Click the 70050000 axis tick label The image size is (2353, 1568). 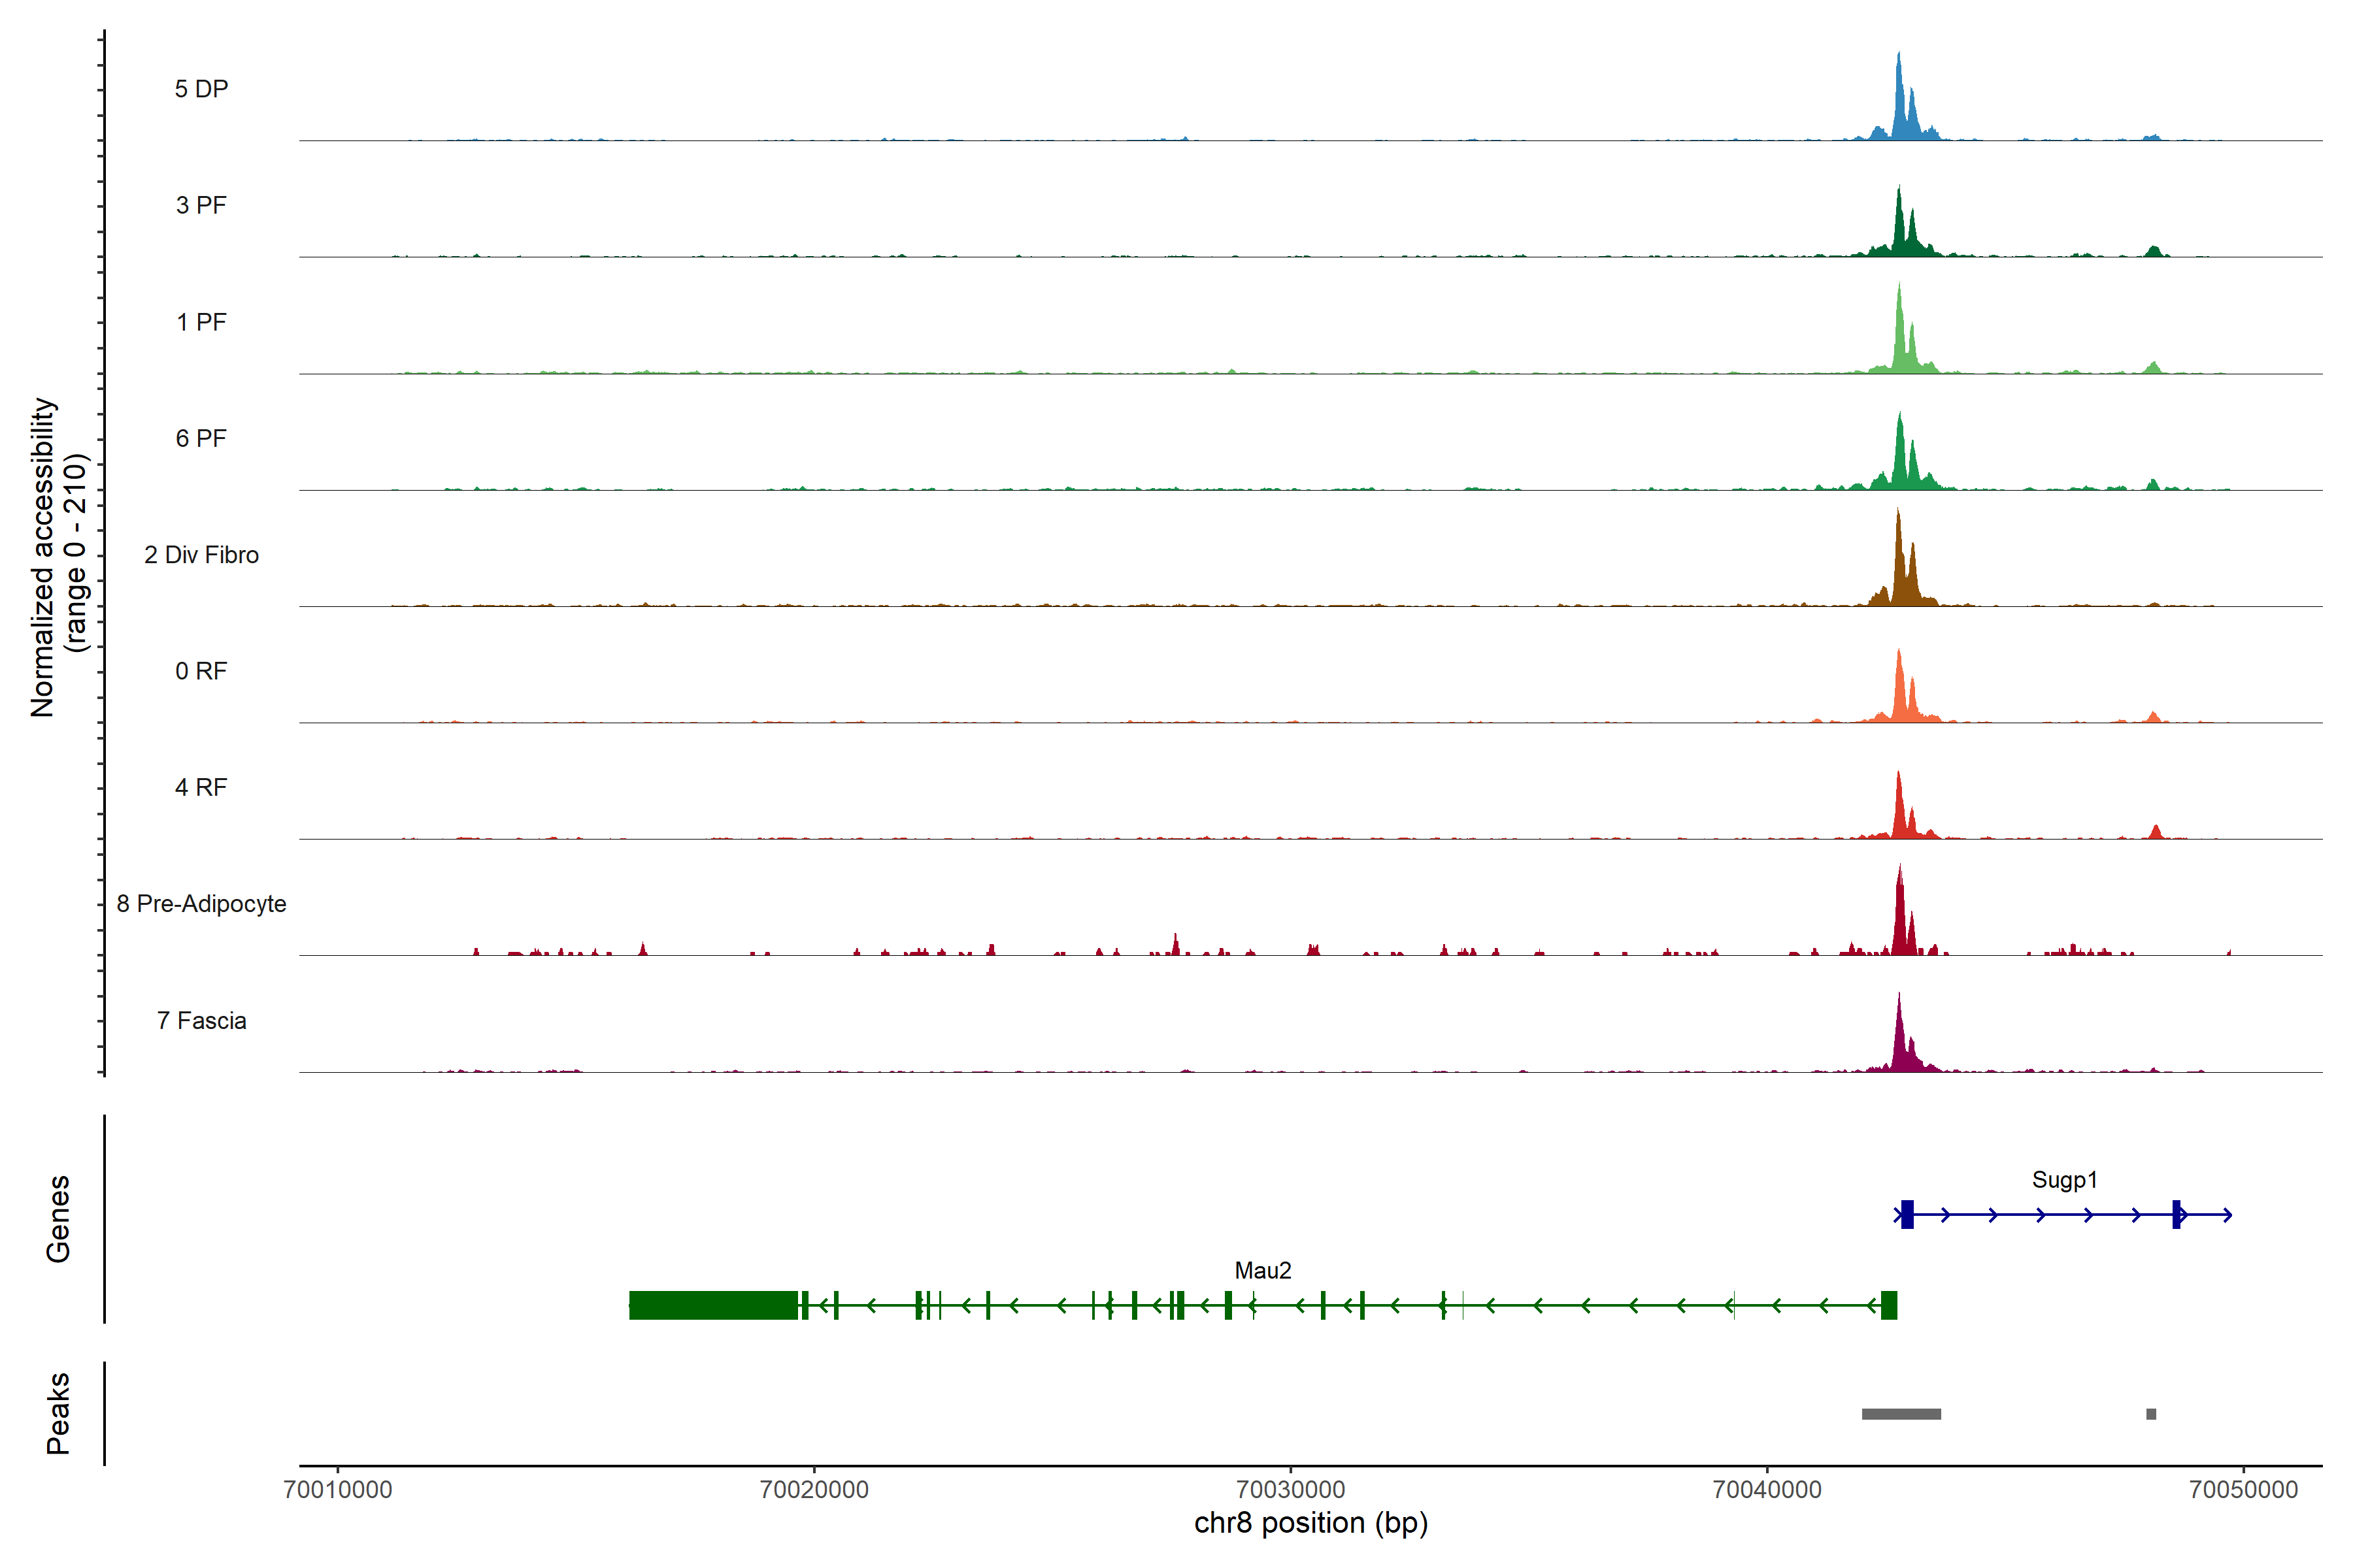tap(2243, 1490)
